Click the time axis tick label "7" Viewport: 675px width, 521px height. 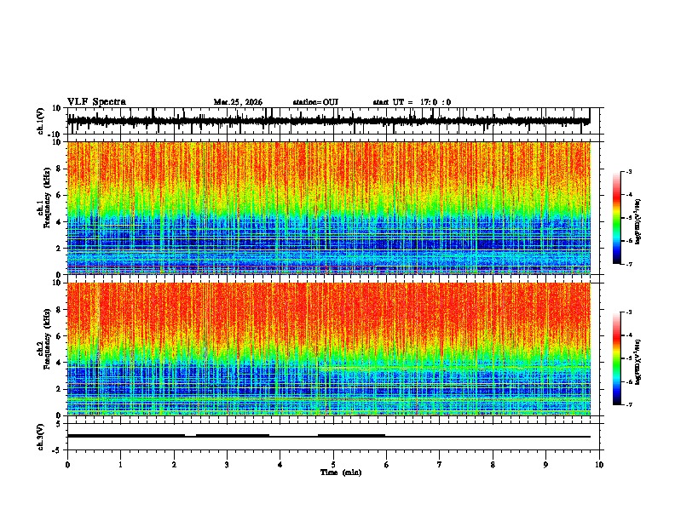pos(440,465)
